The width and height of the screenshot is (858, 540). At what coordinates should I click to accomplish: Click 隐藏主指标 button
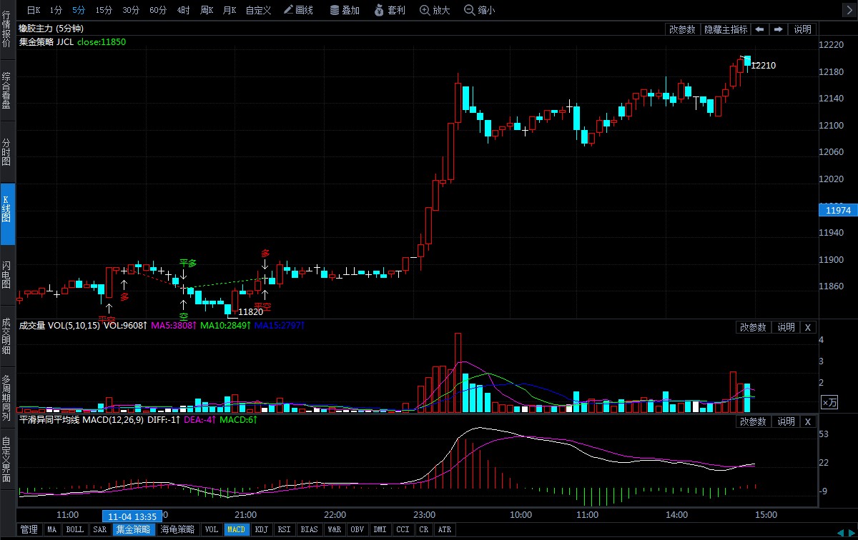click(726, 29)
